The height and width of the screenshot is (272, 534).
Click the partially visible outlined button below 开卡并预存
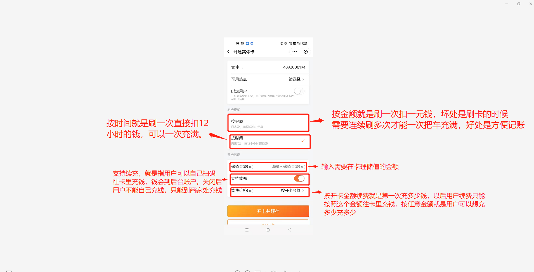coord(268,222)
